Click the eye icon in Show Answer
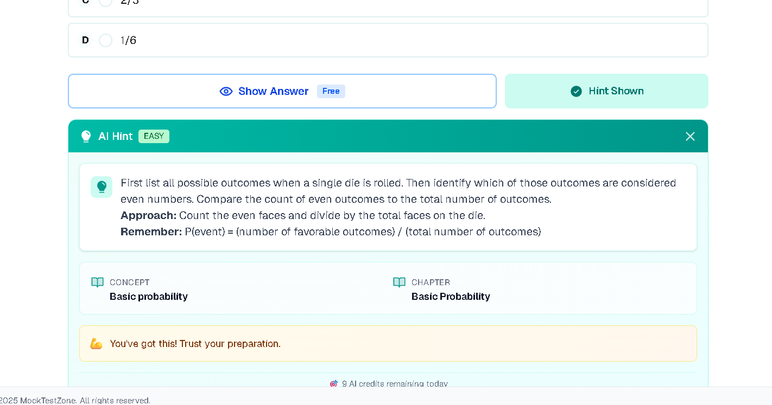 coord(226,92)
